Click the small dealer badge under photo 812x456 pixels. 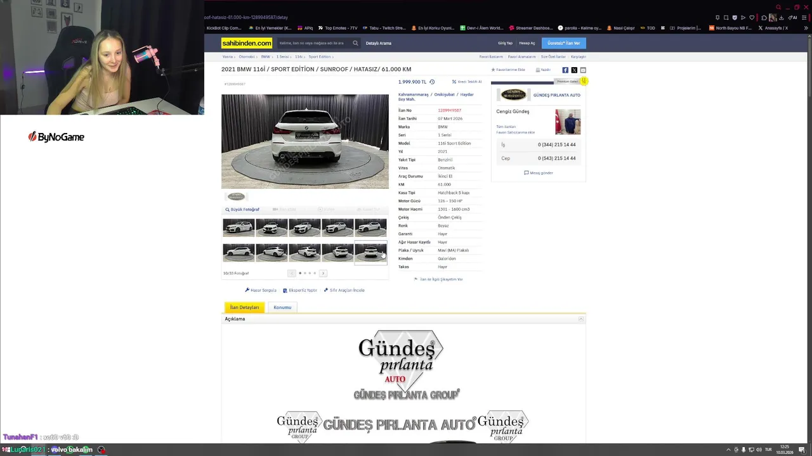point(236,196)
